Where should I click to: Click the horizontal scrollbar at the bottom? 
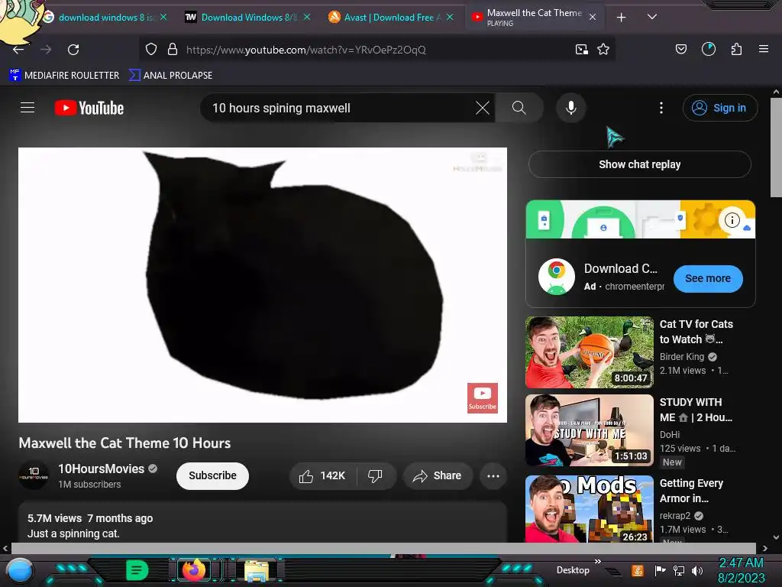[384, 548]
